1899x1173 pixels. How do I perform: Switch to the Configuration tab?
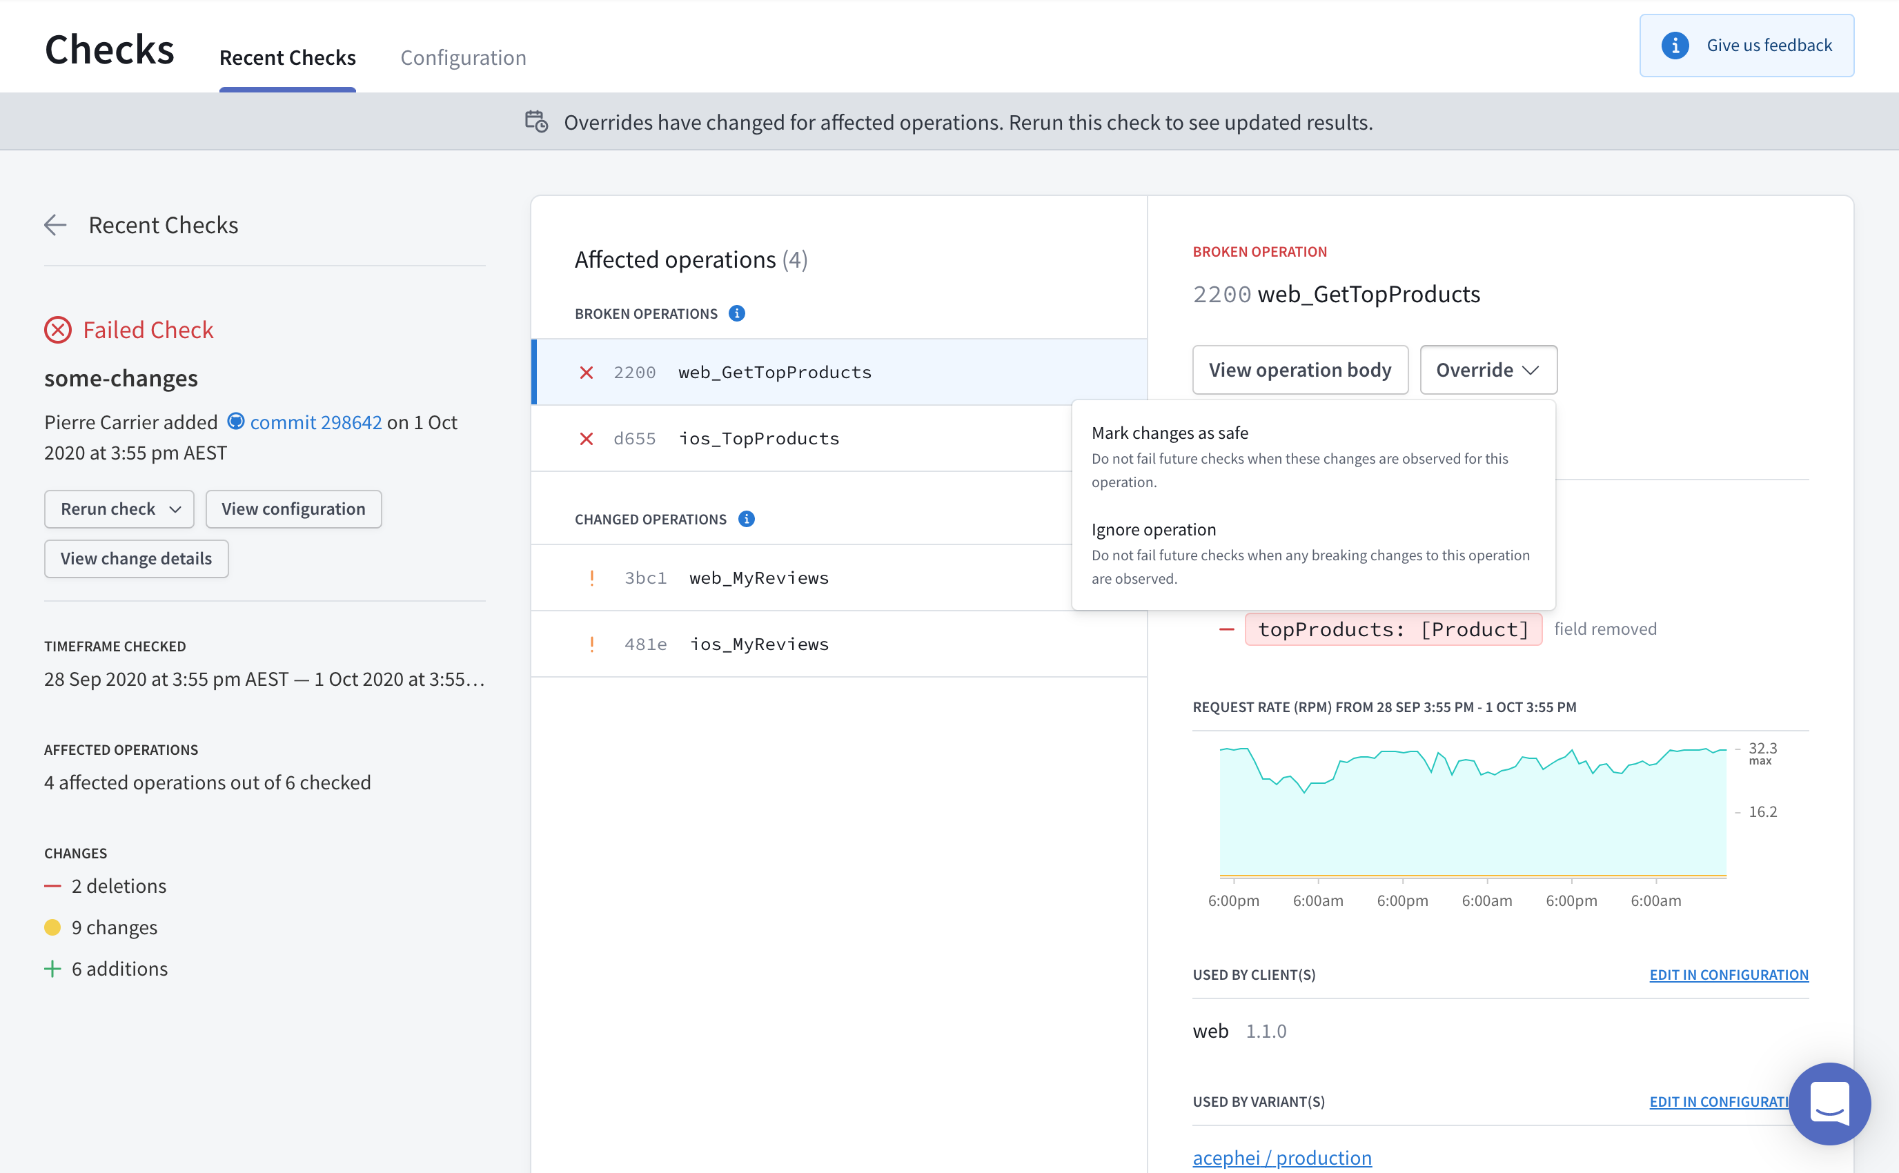(463, 57)
